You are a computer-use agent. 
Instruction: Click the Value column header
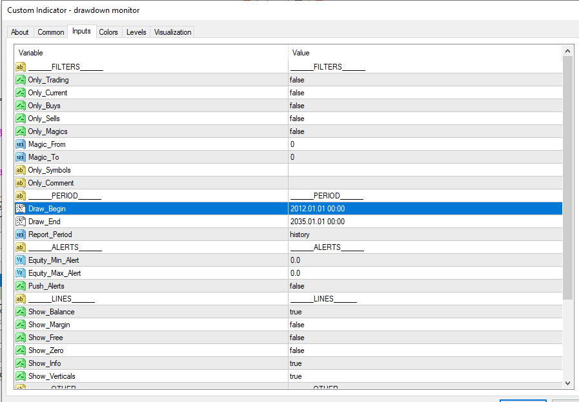(425, 53)
